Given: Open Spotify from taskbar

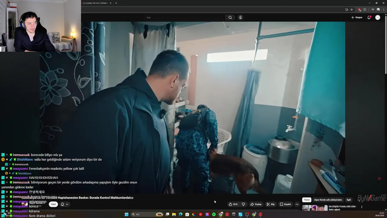Looking at the screenshot, I should point(214,214).
